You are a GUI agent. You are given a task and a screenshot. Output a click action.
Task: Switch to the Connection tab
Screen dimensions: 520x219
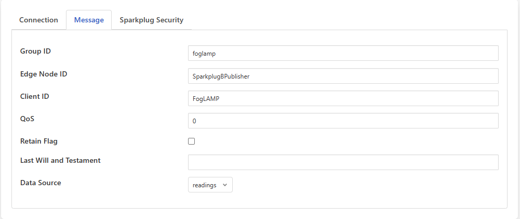(38, 20)
